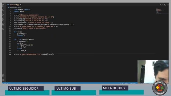Click the 'else:' line

(20, 49)
